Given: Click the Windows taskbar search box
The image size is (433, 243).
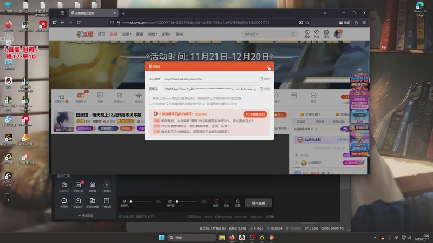Looking at the screenshot, I should (x=192, y=238).
